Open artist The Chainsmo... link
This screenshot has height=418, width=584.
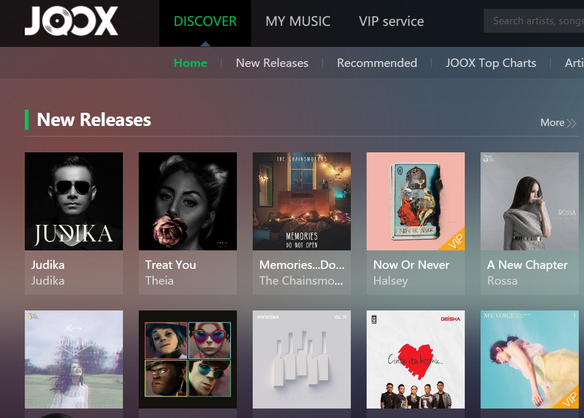301,280
